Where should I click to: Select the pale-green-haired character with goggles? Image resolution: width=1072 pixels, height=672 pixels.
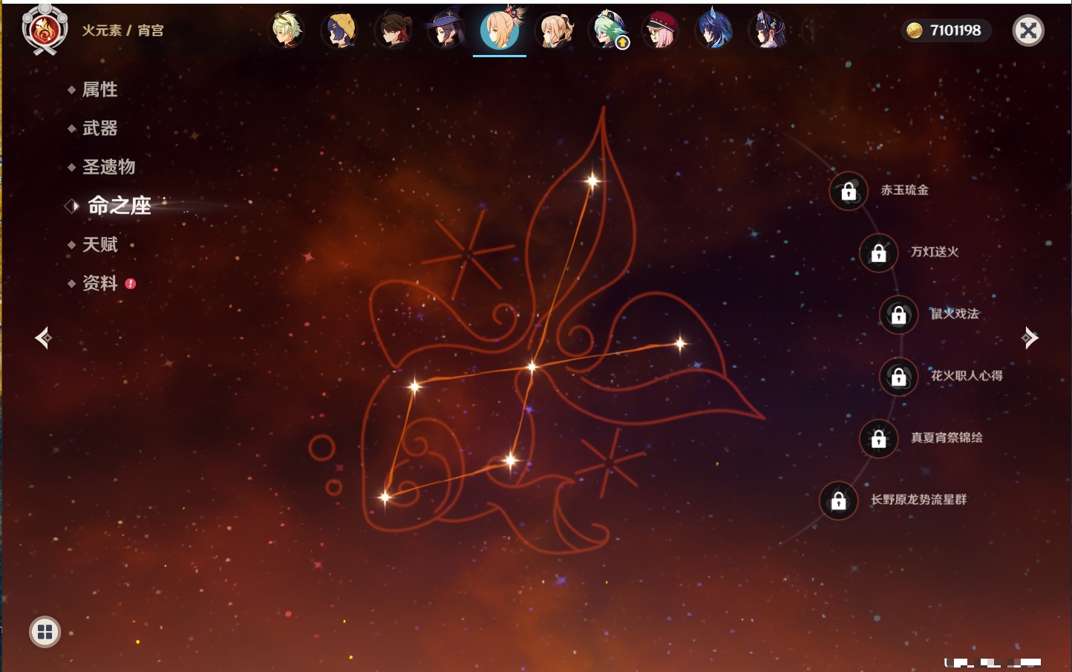pyautogui.click(x=287, y=30)
